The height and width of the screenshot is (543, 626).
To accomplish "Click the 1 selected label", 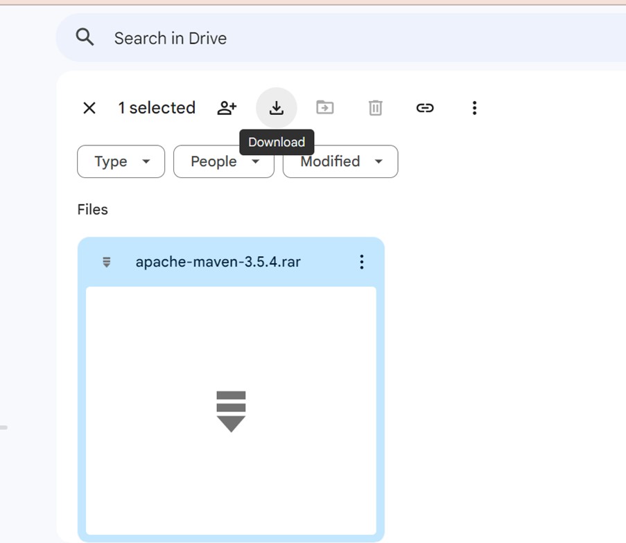I will click(x=157, y=107).
